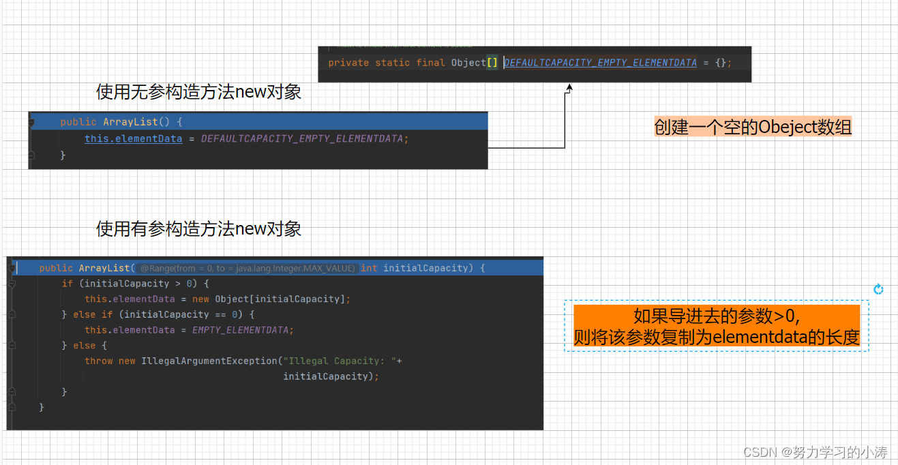The image size is (898, 465).
Task: Click the gutter marker on the throw statement line
Action: pos(11,361)
